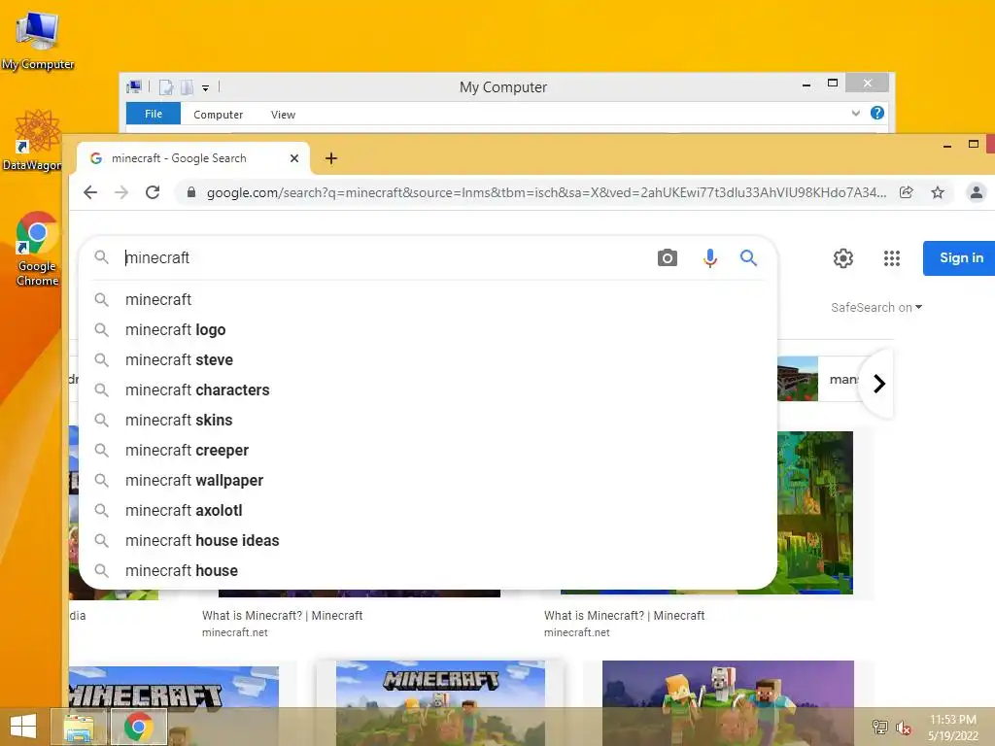Image resolution: width=995 pixels, height=746 pixels.
Task: Click the Windows Start button
Action: (x=23, y=727)
